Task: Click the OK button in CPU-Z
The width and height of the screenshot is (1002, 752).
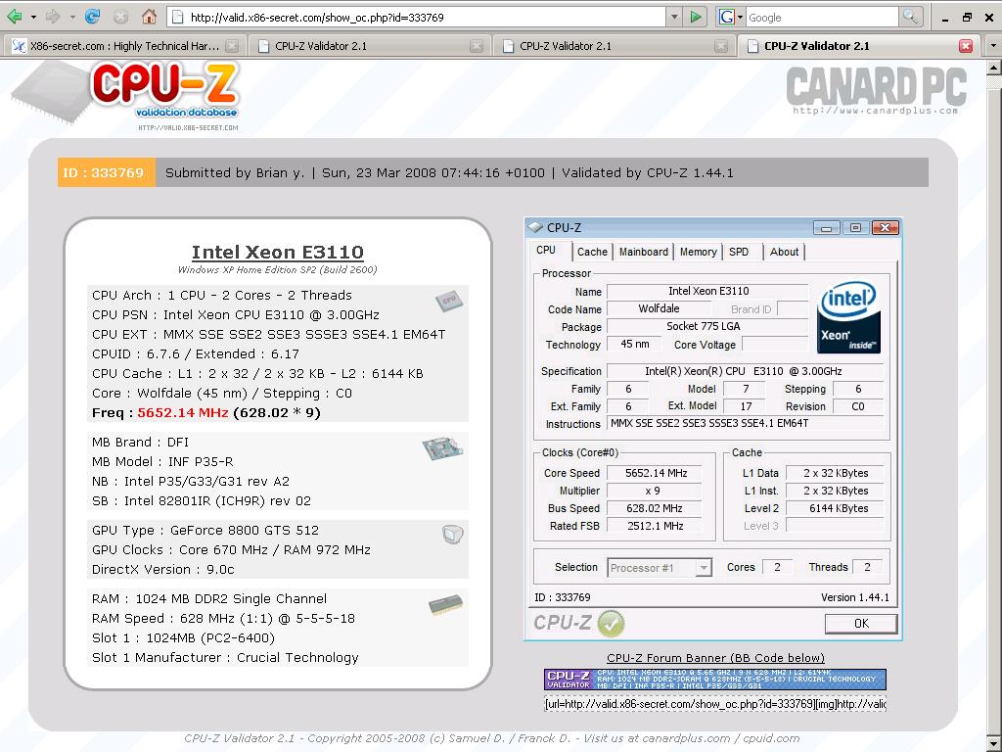Action: click(861, 624)
